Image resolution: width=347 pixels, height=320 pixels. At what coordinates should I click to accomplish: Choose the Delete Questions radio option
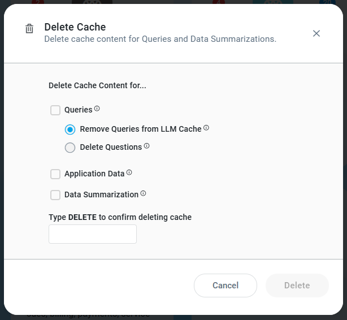click(x=70, y=148)
